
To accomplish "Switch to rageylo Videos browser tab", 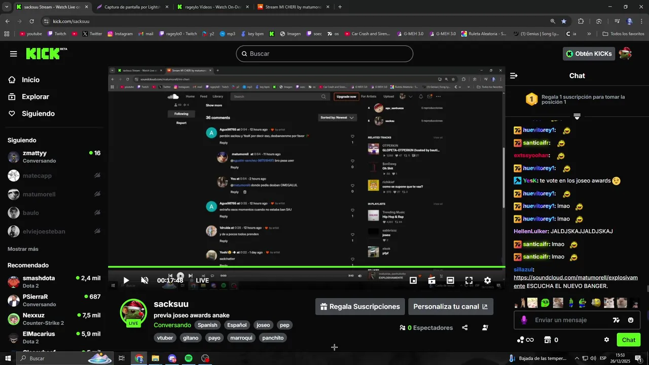I will tap(213, 7).
